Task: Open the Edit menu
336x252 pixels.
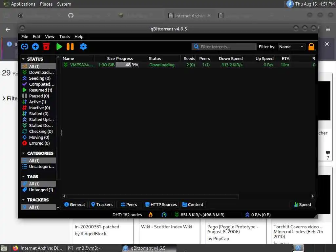Action: 36,37
